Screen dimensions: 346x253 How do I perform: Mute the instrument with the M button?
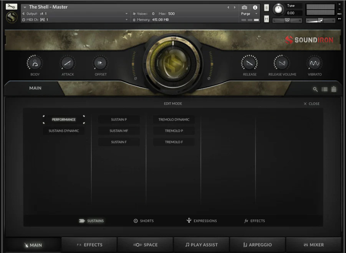[266, 18]
